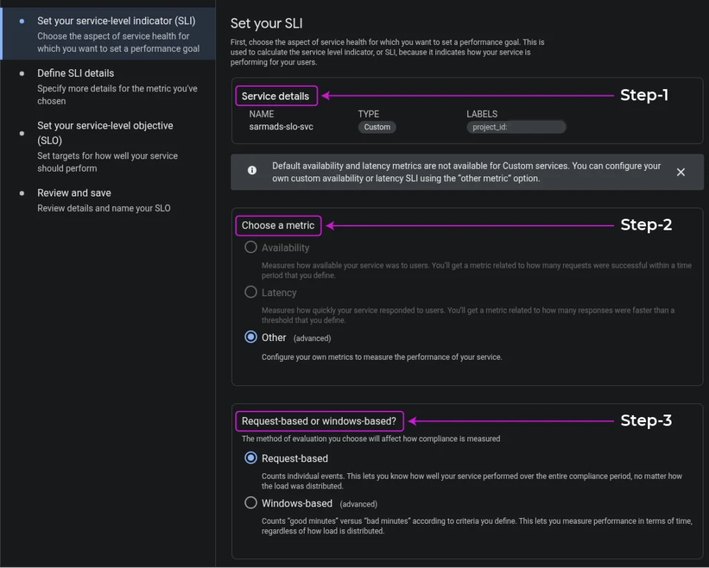This screenshot has width=709, height=568.
Task: Go to Define SLI details step
Action: (75, 73)
